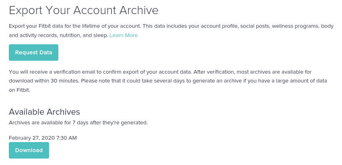342x165 pixels.
Task: Select the February 27, 2020 7:30 AM timestamp
Action: tap(43, 138)
